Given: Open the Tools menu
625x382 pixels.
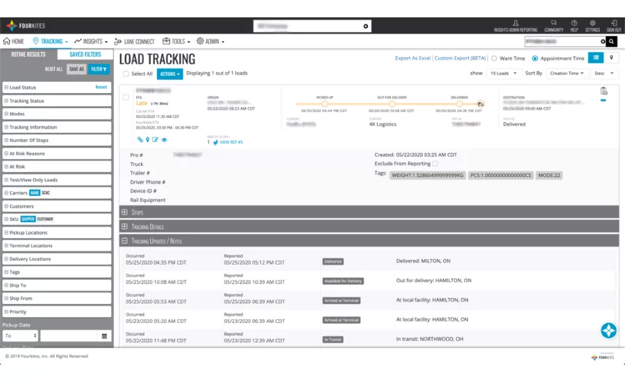Looking at the screenshot, I should (176, 42).
